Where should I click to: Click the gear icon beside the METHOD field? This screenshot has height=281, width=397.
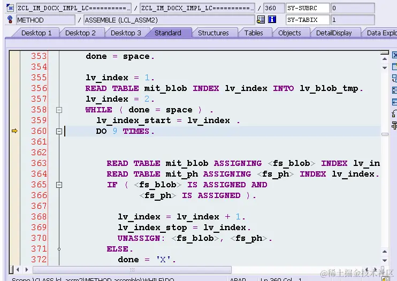tap(10, 19)
